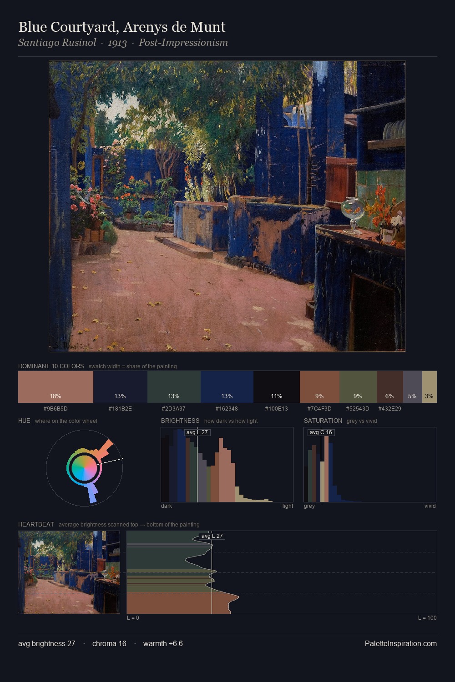The height and width of the screenshot is (682, 455).
Task: Select the #181B2E dark navy swatch
Action: point(120,387)
